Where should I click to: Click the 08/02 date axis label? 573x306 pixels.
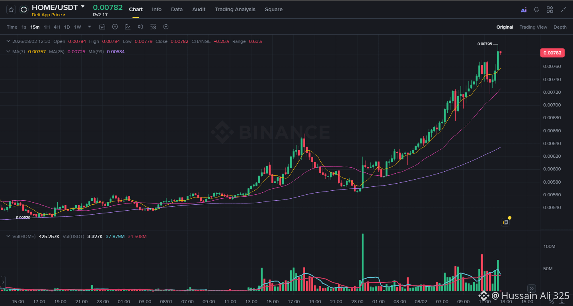pyautogui.click(x=421, y=302)
